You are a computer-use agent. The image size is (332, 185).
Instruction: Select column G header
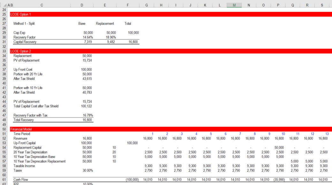(x=146, y=5)
